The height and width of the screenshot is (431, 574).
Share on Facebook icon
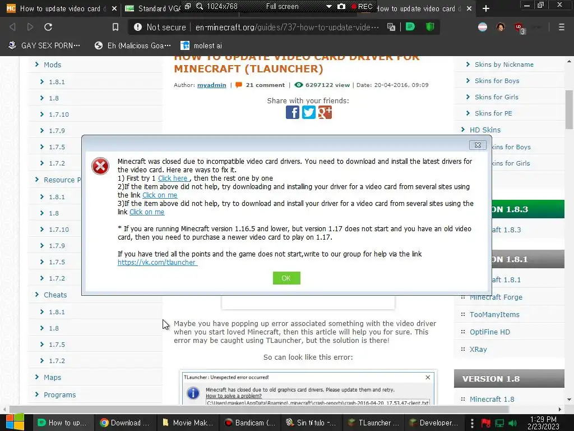click(x=292, y=112)
